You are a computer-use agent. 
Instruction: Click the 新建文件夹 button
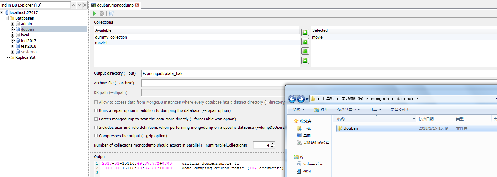click(x=400, y=110)
